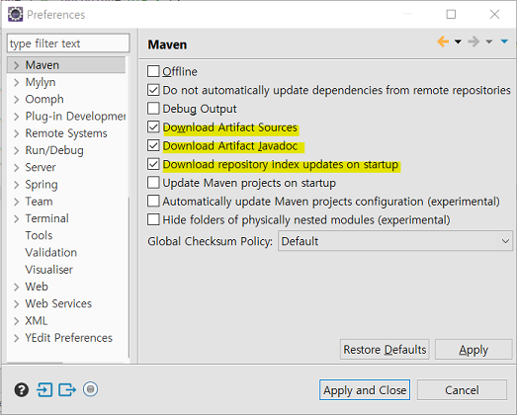The image size is (517, 415).
Task: Close the Preferences window
Action: click(494, 14)
